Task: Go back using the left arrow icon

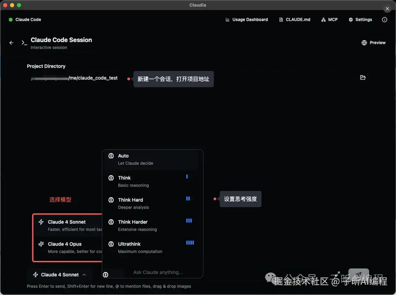Action: pyautogui.click(x=11, y=43)
